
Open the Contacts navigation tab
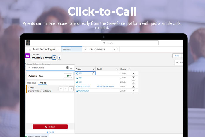click(x=72, y=49)
